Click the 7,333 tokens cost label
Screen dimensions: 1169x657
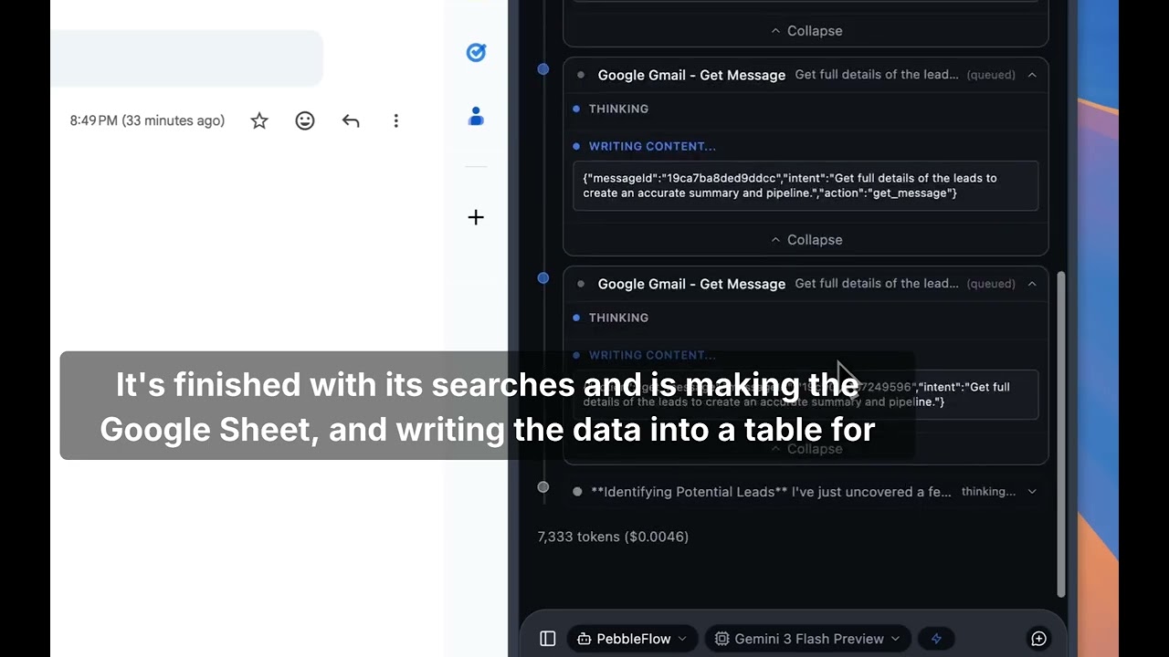click(x=613, y=537)
